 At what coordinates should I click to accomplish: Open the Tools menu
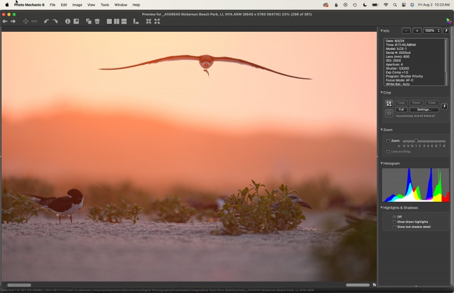tap(105, 5)
